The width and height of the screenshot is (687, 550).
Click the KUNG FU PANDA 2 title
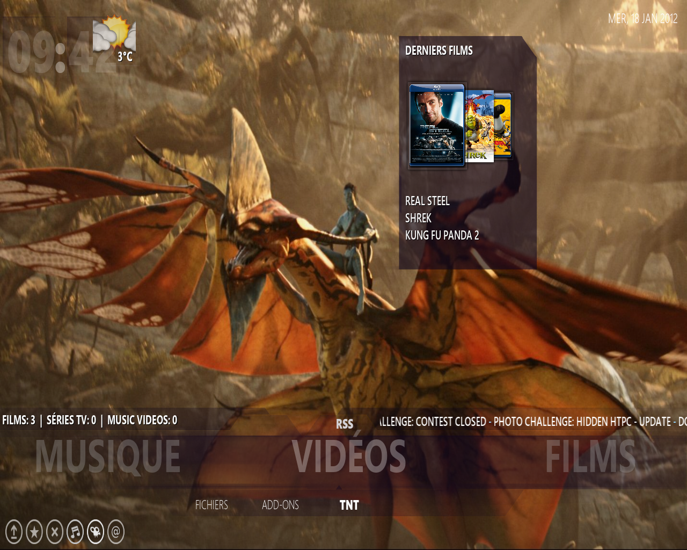(x=442, y=235)
